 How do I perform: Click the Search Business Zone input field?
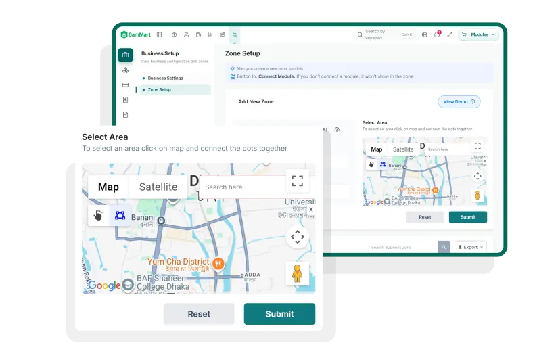[x=402, y=247]
